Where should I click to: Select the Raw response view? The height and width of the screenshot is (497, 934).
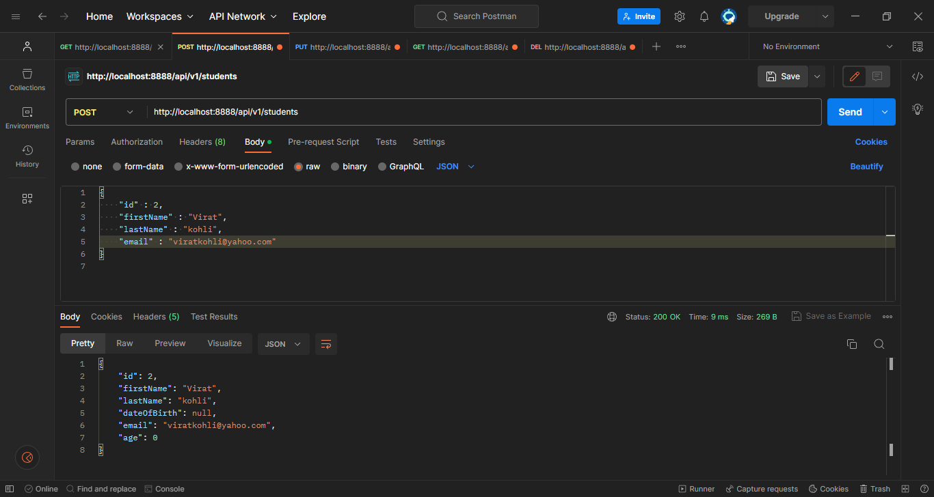click(124, 343)
